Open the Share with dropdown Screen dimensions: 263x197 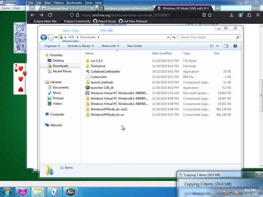[x=110, y=46]
